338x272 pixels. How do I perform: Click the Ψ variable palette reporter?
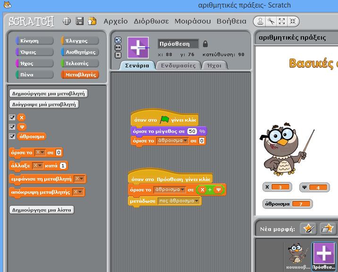22,127
